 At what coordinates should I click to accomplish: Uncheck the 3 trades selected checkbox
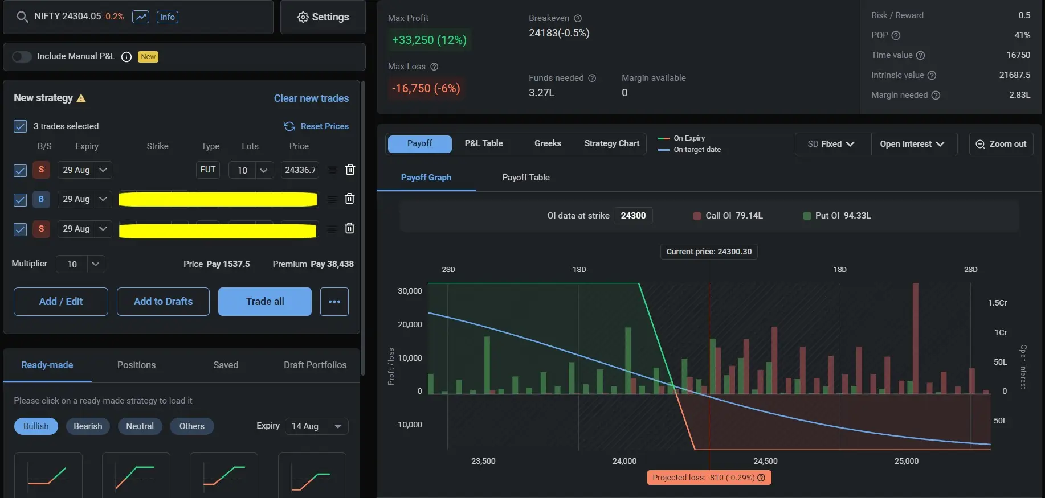coord(20,126)
